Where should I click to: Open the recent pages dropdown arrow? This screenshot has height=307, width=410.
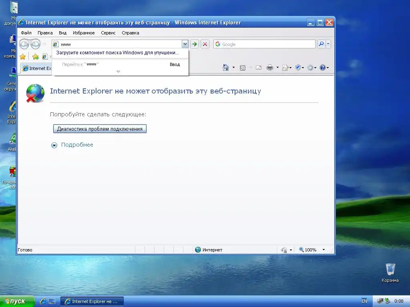44,44
